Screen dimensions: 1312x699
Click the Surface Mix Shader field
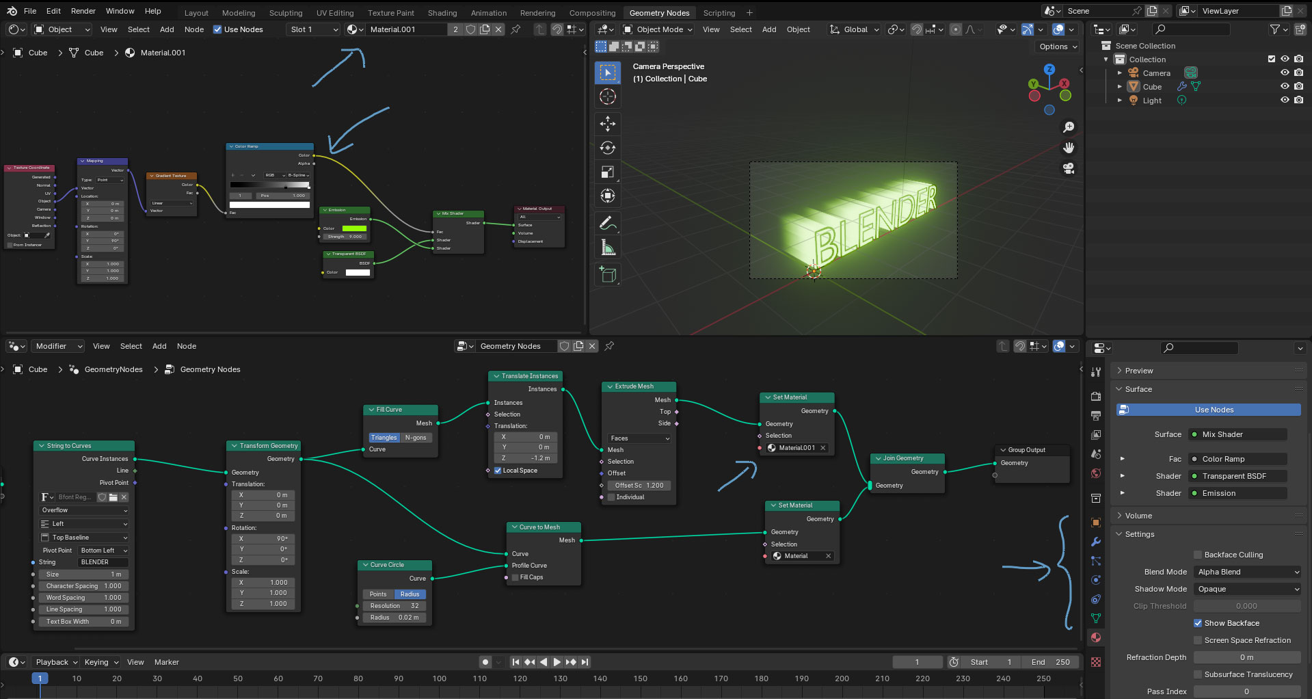[x=1238, y=434]
